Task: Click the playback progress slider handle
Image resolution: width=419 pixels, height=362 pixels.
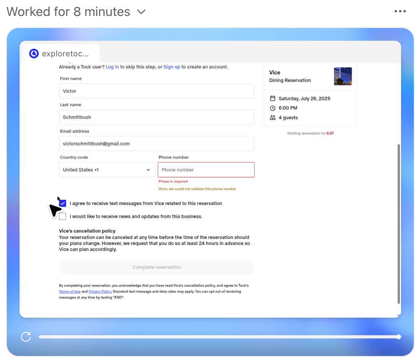Action: coord(399,337)
